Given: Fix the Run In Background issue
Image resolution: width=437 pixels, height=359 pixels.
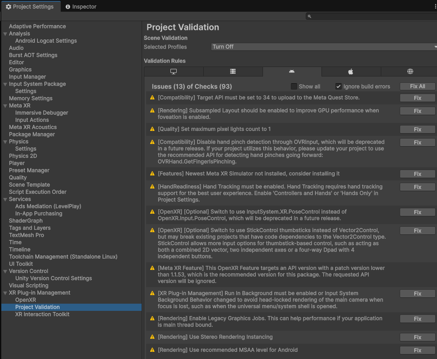Looking at the screenshot, I should [417, 294].
